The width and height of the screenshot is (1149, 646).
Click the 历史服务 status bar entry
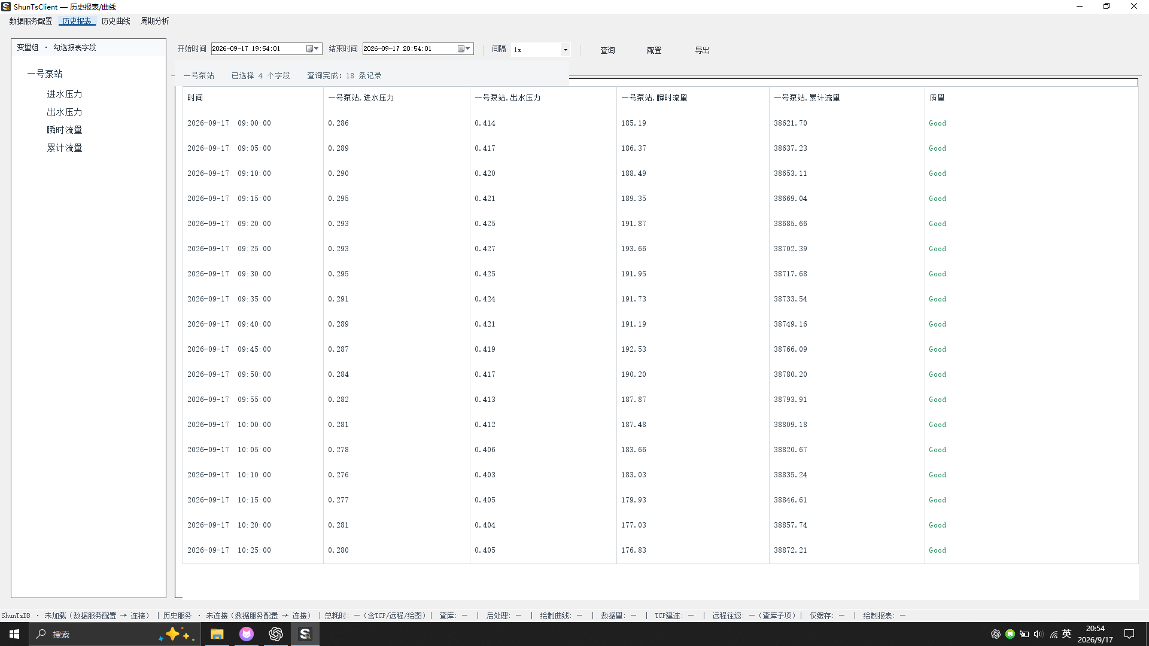tap(237, 615)
